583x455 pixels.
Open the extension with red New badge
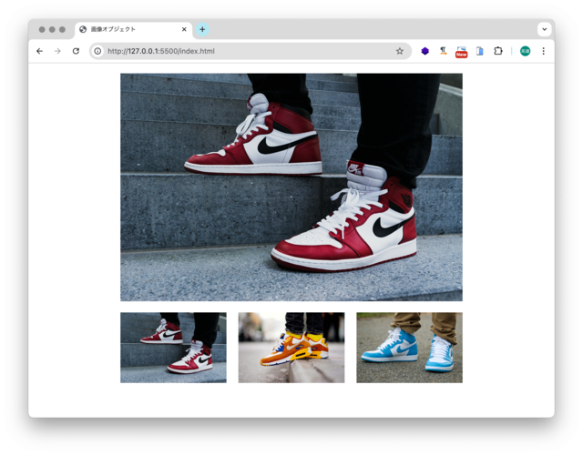click(x=462, y=52)
